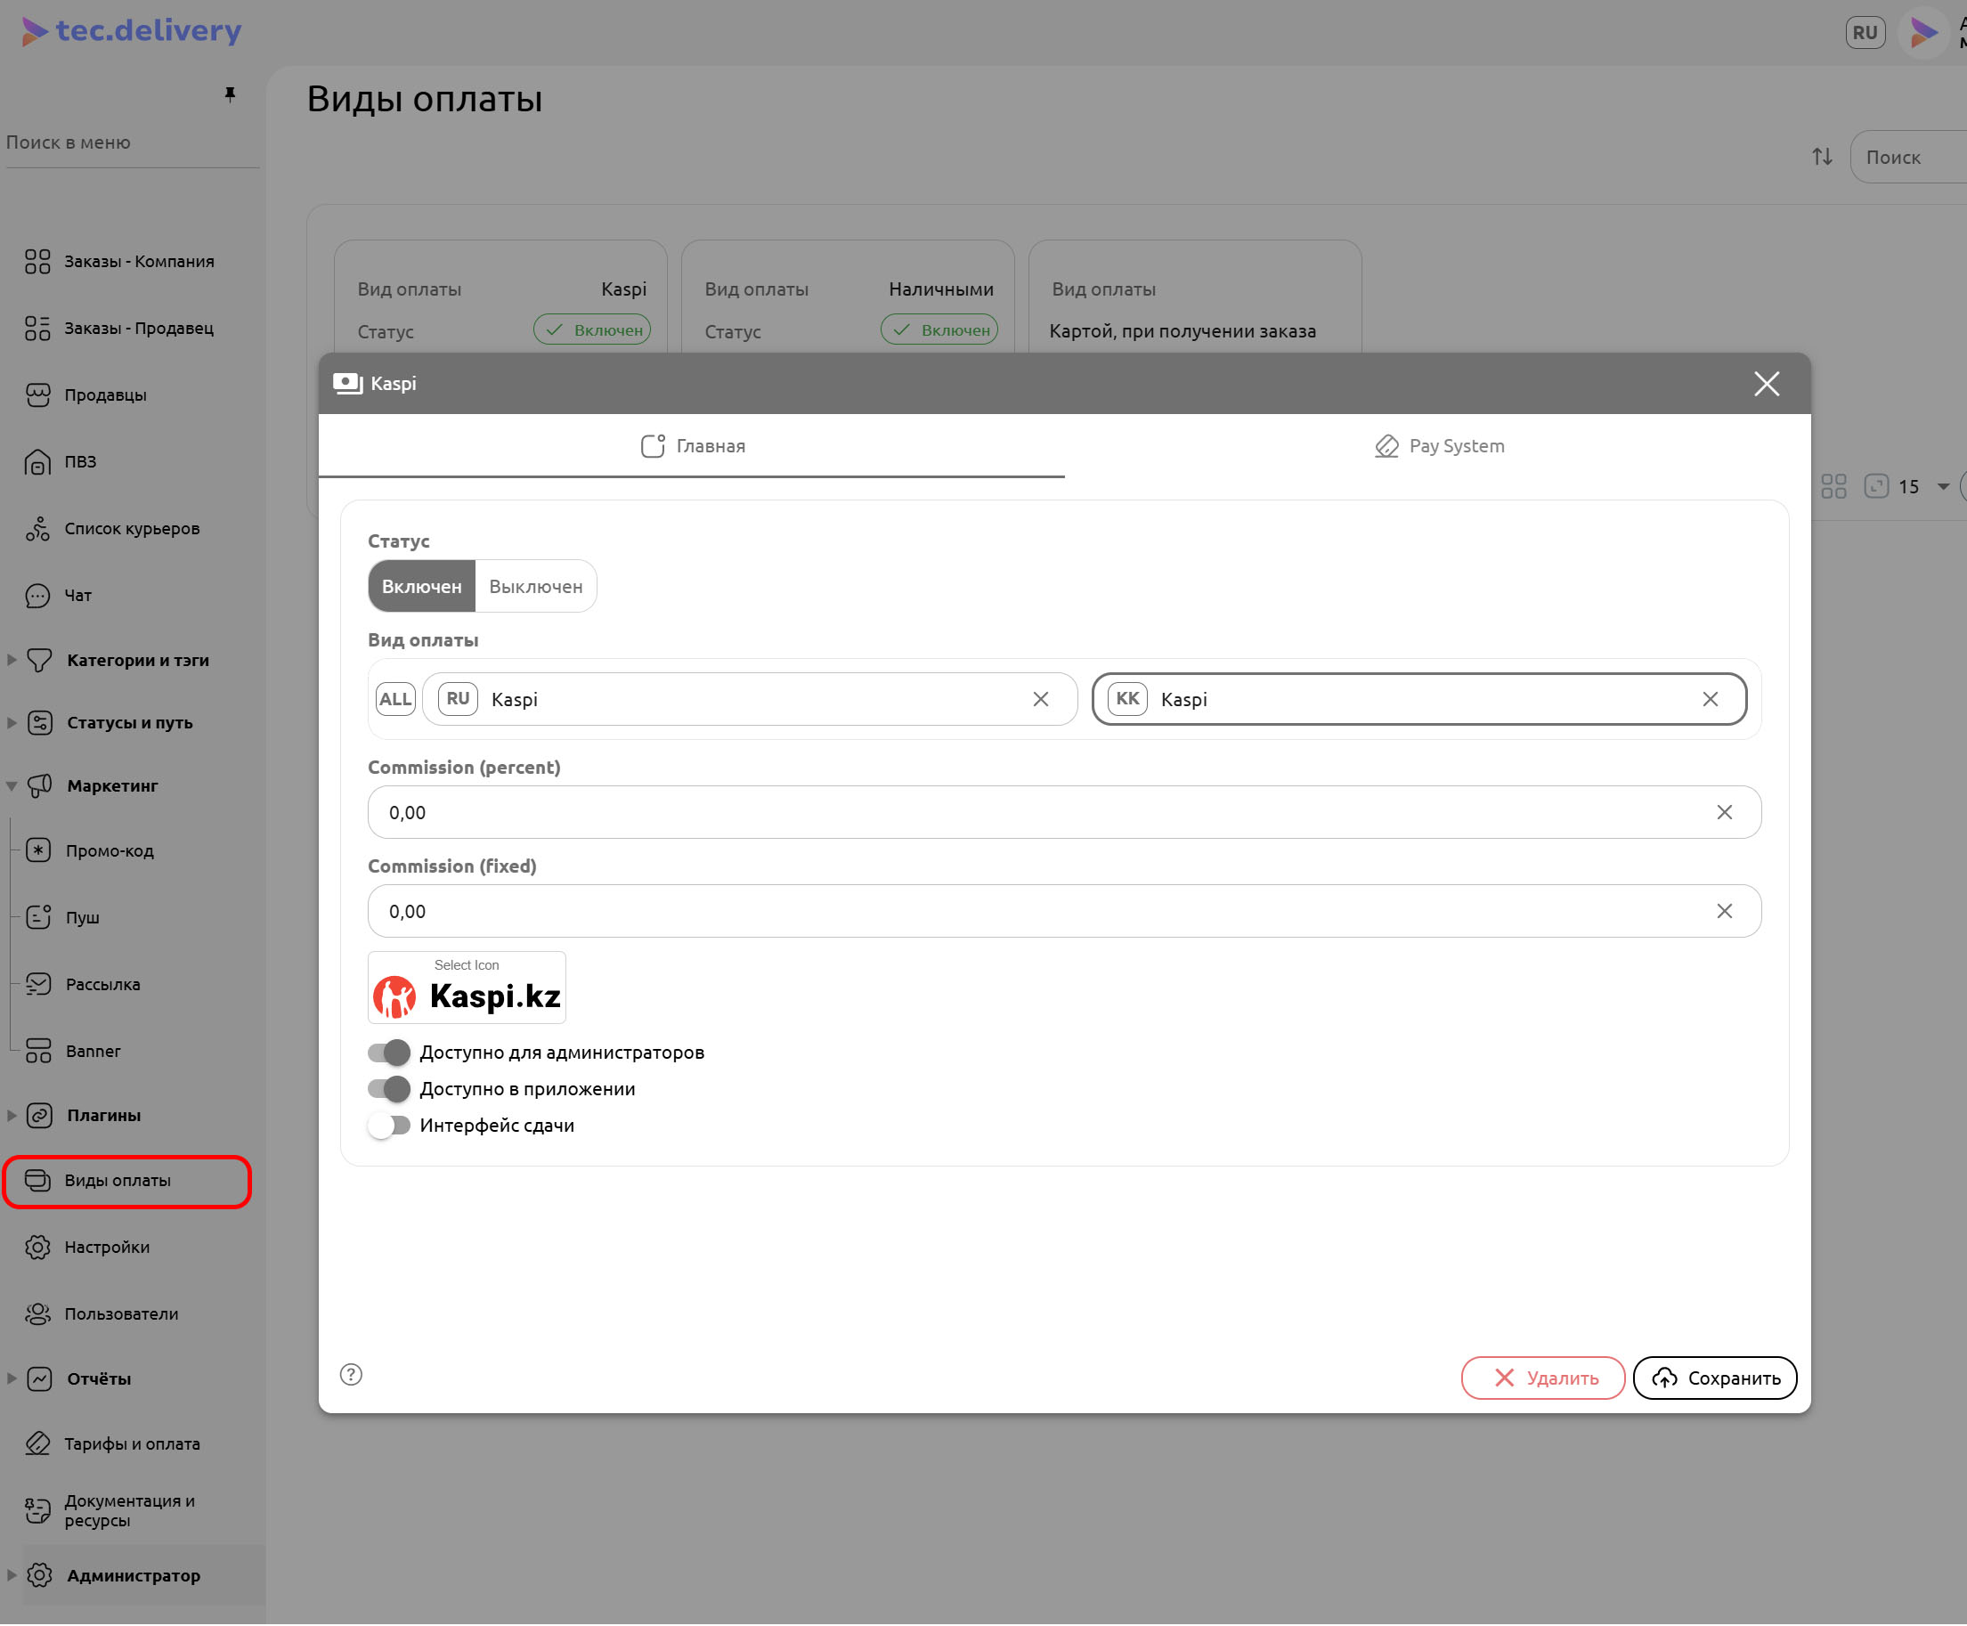Clear the KK Kaspi name field
1967x1626 pixels.
tap(1711, 700)
